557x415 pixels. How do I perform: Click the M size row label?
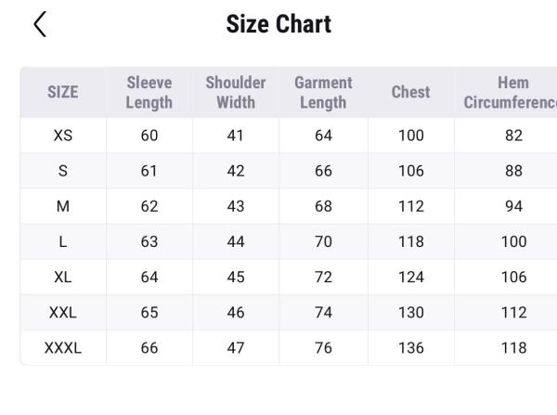63,206
